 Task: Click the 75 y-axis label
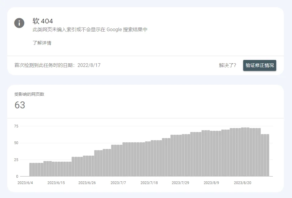click(x=16, y=126)
